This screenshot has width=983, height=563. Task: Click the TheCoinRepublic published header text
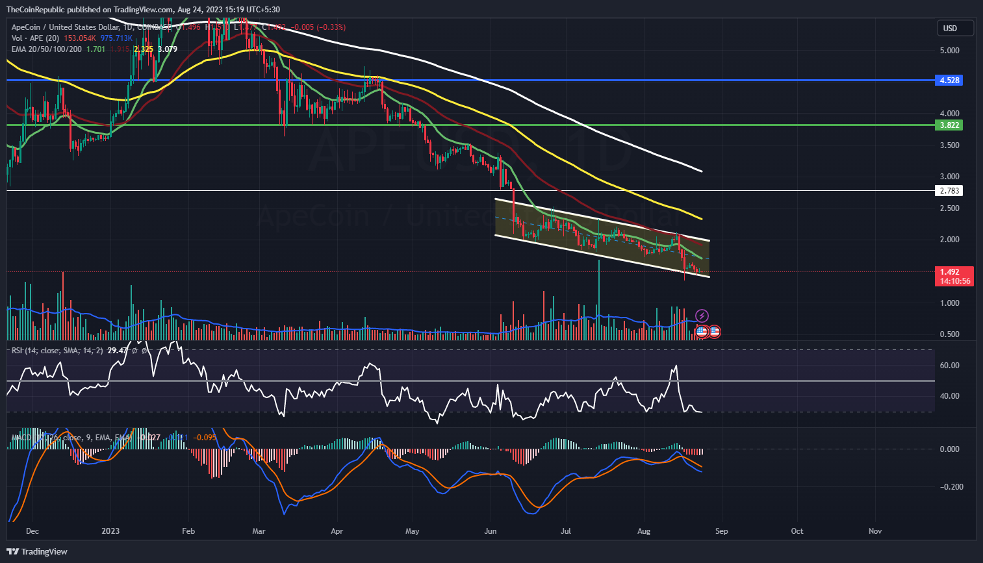pos(143,9)
